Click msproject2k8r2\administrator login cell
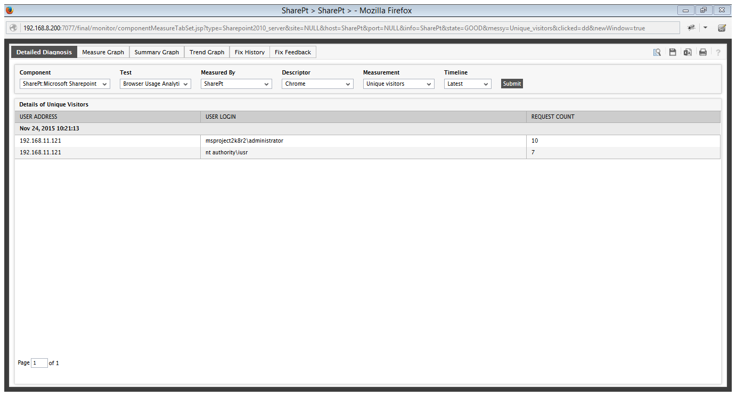 363,141
